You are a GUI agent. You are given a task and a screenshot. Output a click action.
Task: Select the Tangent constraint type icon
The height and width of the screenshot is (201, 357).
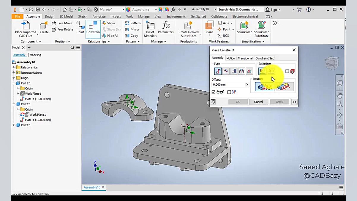coord(234,71)
